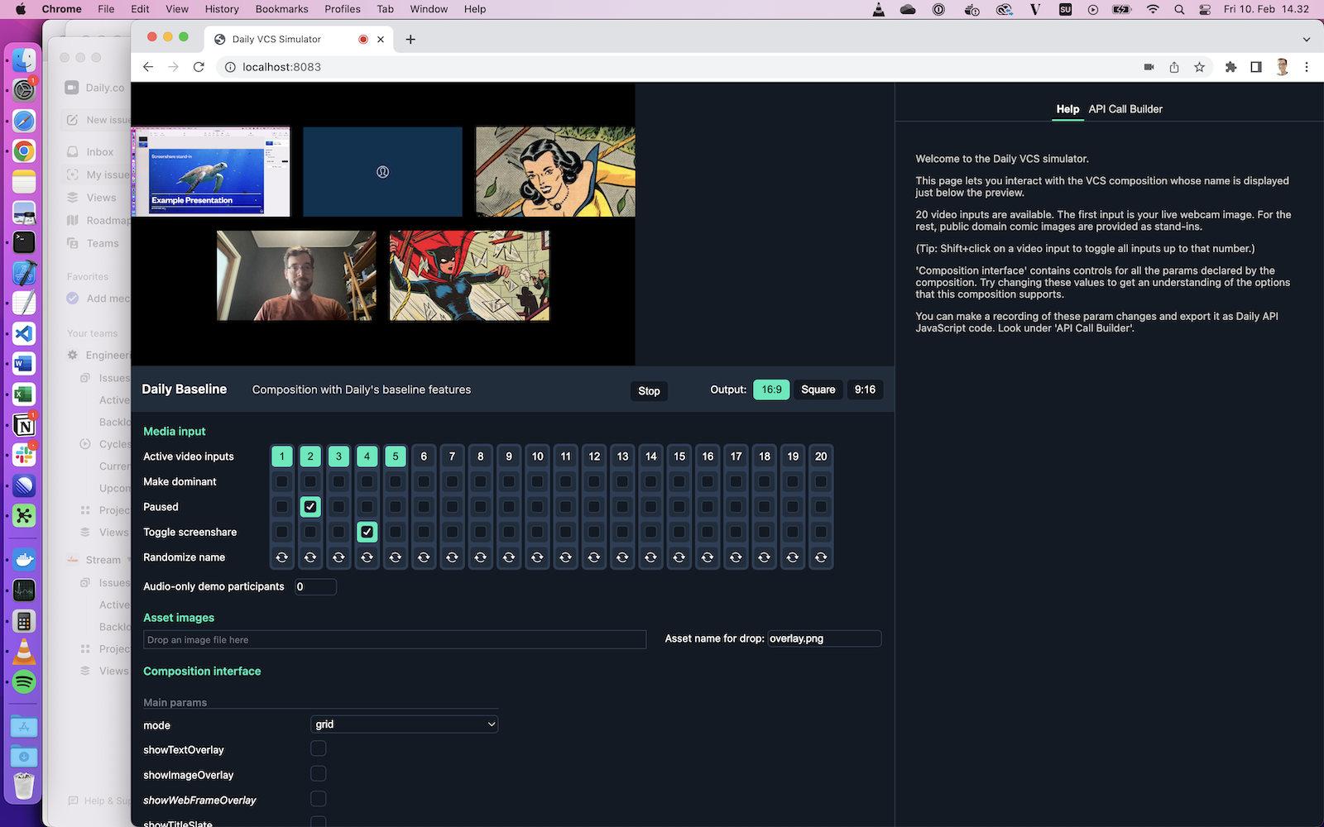Open Chrome History menu

222,9
